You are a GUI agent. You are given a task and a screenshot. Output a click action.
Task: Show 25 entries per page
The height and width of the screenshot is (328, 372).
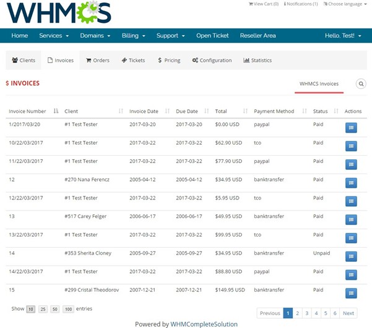tap(43, 309)
